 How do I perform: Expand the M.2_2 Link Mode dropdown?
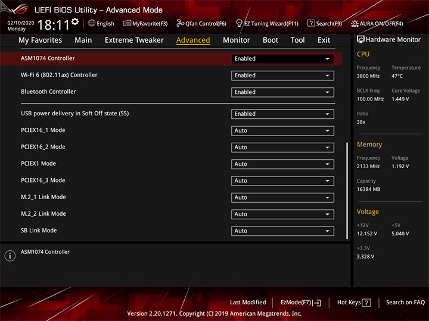282,214
